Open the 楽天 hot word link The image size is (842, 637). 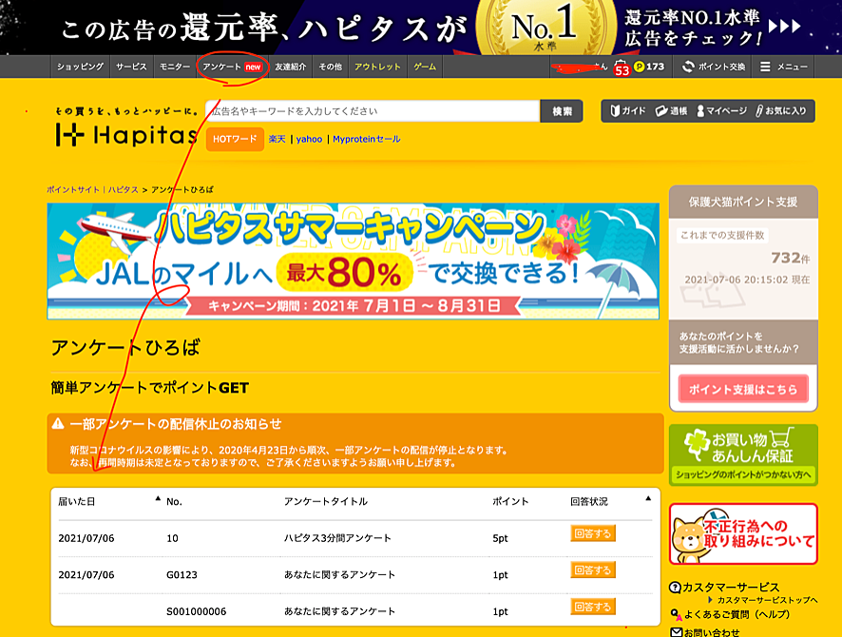pos(277,139)
